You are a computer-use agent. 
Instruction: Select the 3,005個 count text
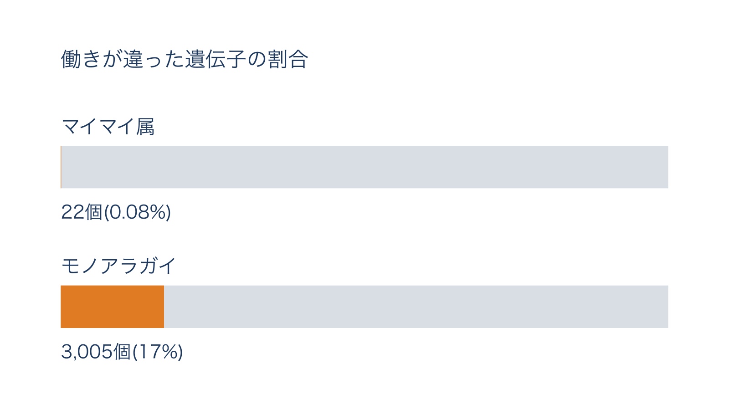(x=96, y=352)
